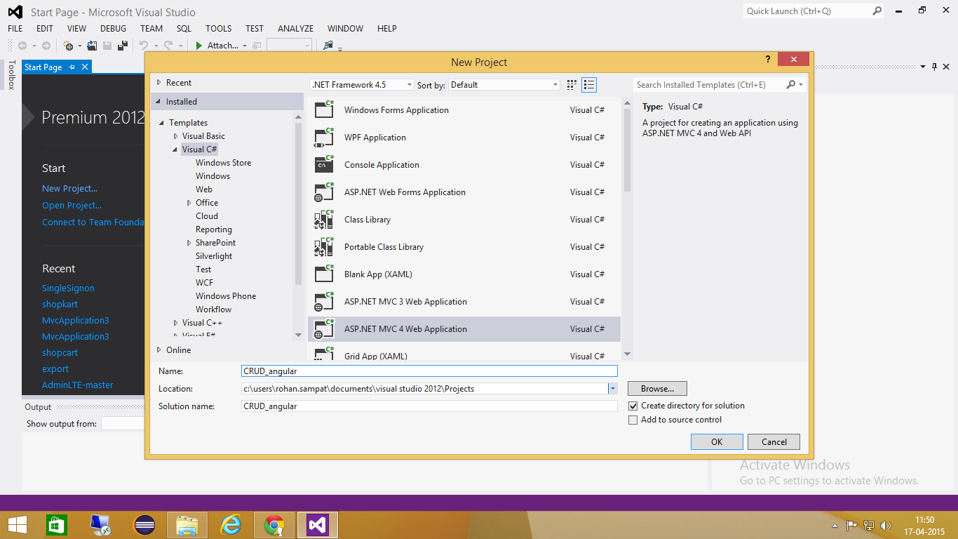Click the Navigate Forward toolbar icon
Screen dimensions: 958x539
pyautogui.click(x=46, y=46)
